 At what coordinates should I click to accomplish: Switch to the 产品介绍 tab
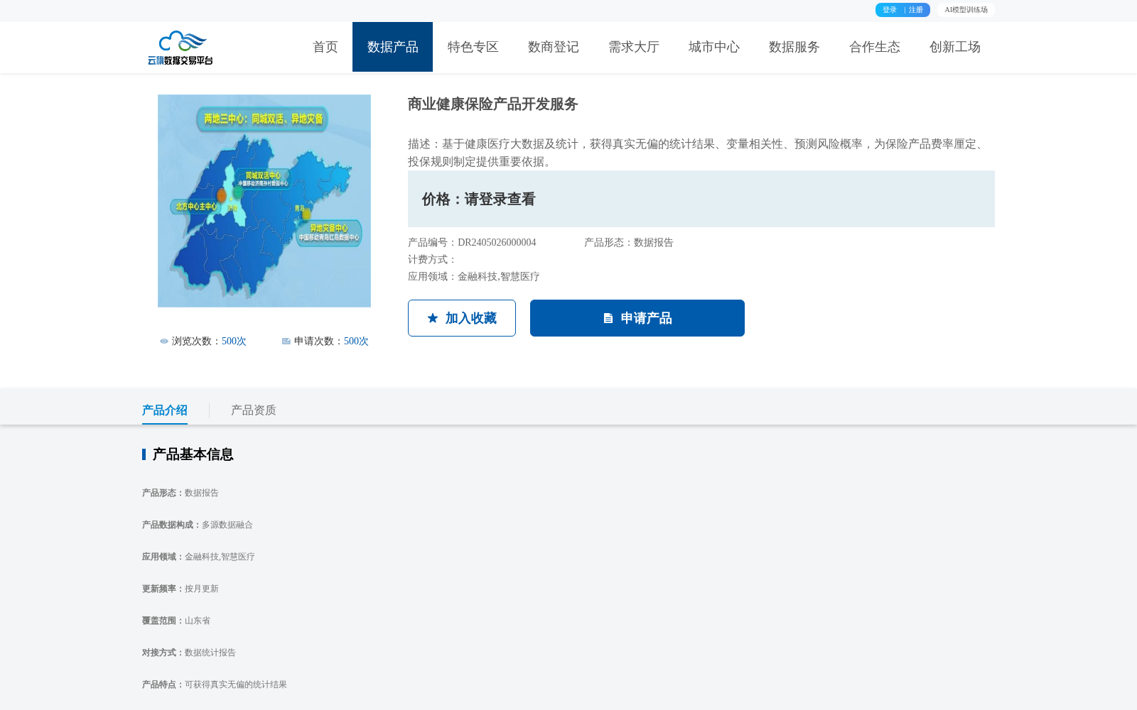tap(165, 410)
